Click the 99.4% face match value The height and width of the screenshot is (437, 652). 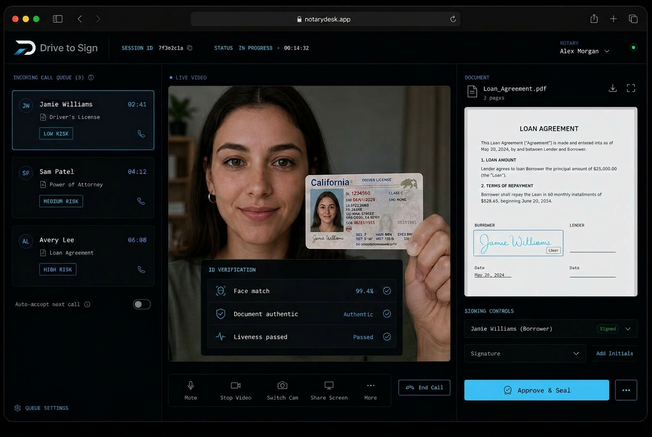pos(365,291)
